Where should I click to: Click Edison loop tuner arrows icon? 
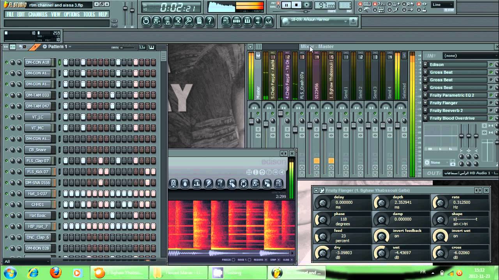pos(244,184)
